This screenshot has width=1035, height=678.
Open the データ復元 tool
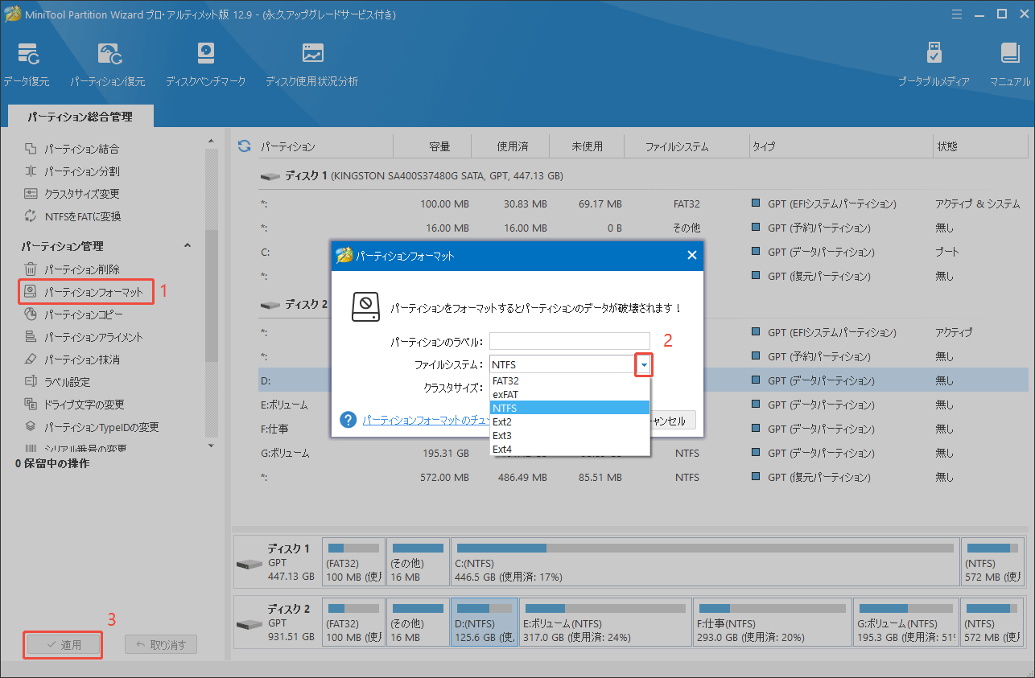[26, 64]
